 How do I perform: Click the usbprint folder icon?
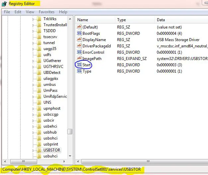pyautogui.click(x=39, y=144)
